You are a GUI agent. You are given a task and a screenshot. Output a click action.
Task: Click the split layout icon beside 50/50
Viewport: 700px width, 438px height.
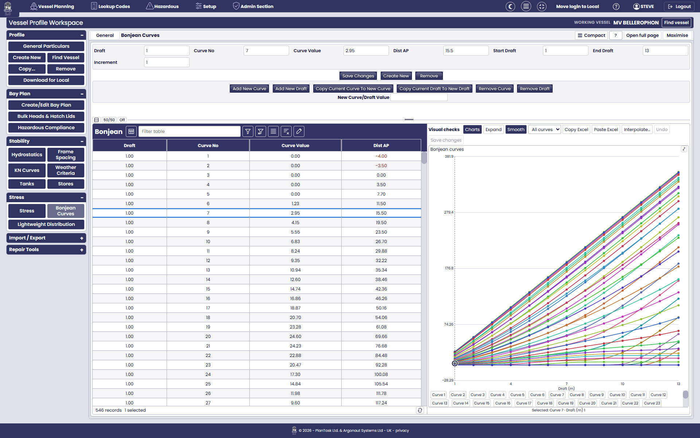[x=97, y=120]
